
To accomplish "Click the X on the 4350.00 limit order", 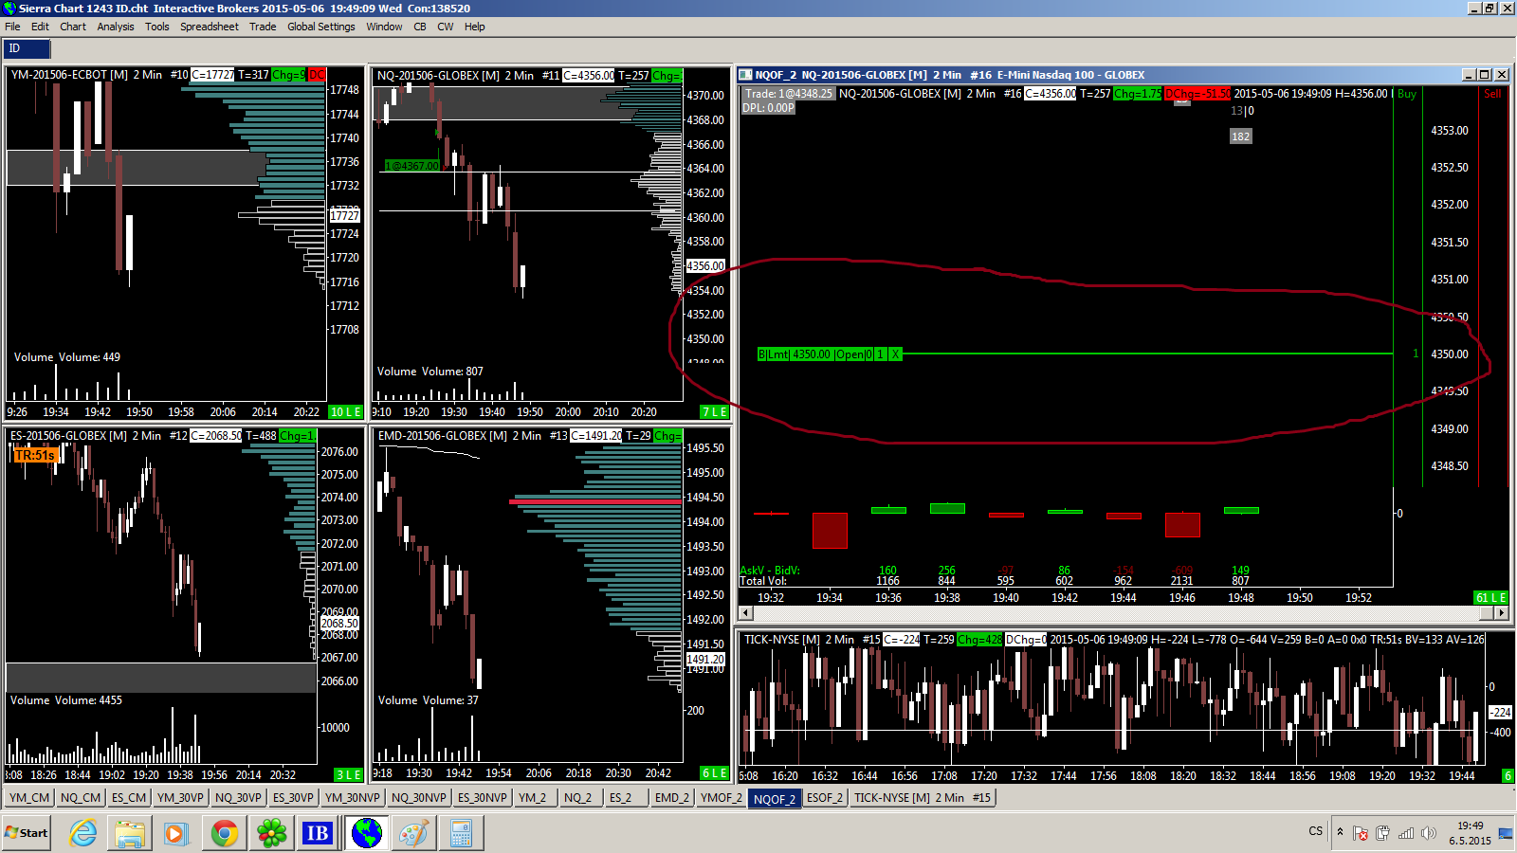I will (895, 354).
